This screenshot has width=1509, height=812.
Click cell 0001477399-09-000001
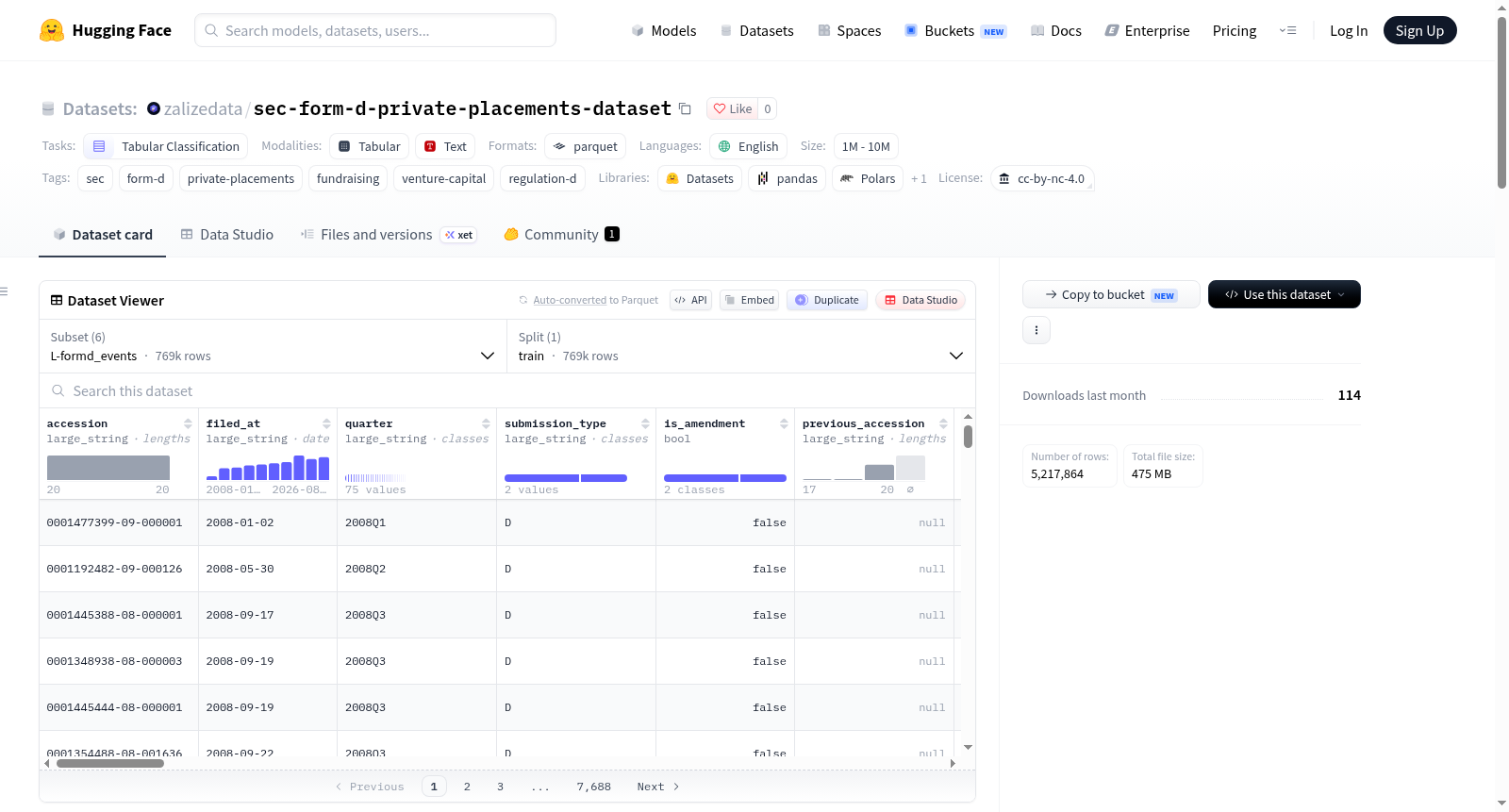click(119, 522)
